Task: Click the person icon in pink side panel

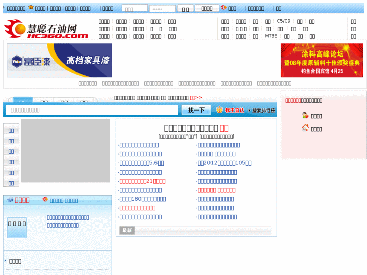Action: click(305, 115)
